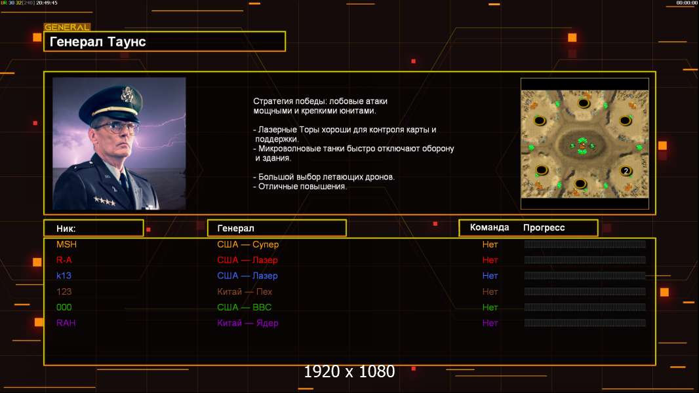Click the 'Прогресс' column header
Screen dimensions: 699x393
(x=544, y=227)
